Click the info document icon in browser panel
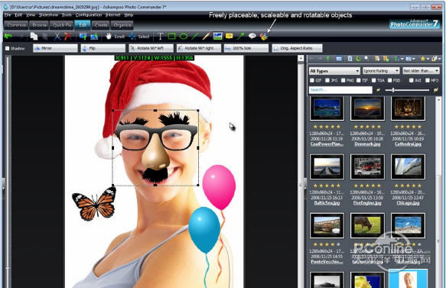Viewport: 446px width, 288px height. (350, 59)
